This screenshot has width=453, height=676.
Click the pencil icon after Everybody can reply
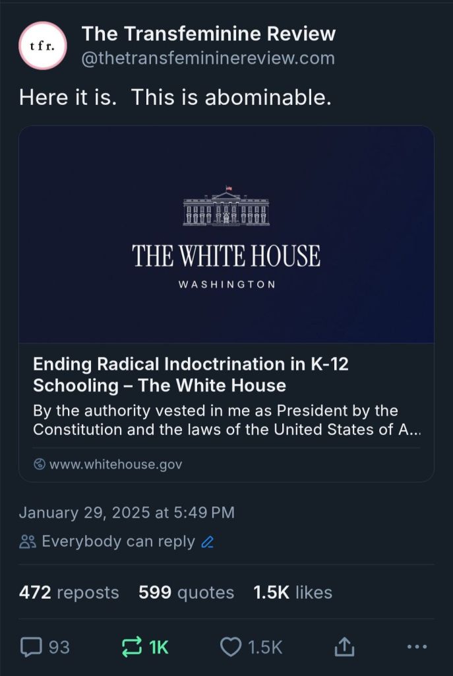tap(206, 542)
